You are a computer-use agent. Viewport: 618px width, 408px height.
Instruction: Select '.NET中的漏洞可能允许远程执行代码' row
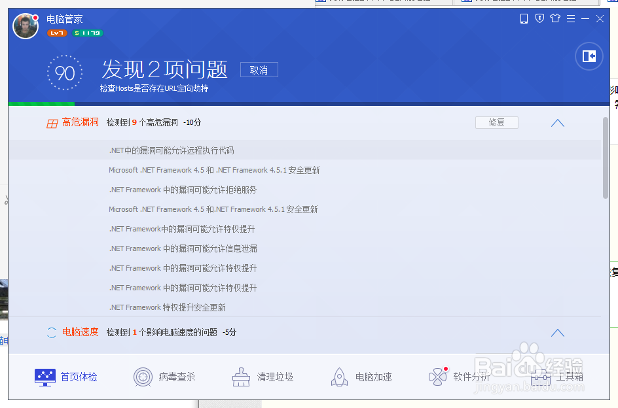pos(304,150)
